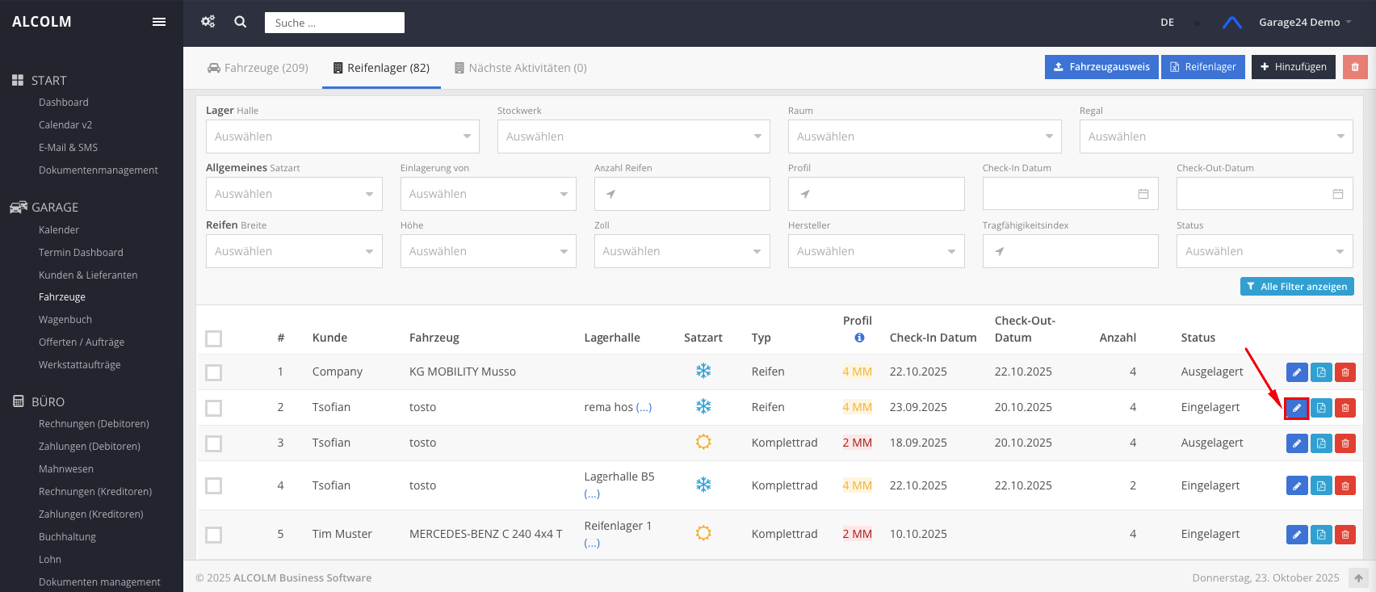
Task: Click the scroll-to-top arrow in the footer
Action: [1359, 578]
